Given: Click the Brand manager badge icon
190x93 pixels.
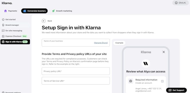Looking at the screenshot, I should 3,25.
